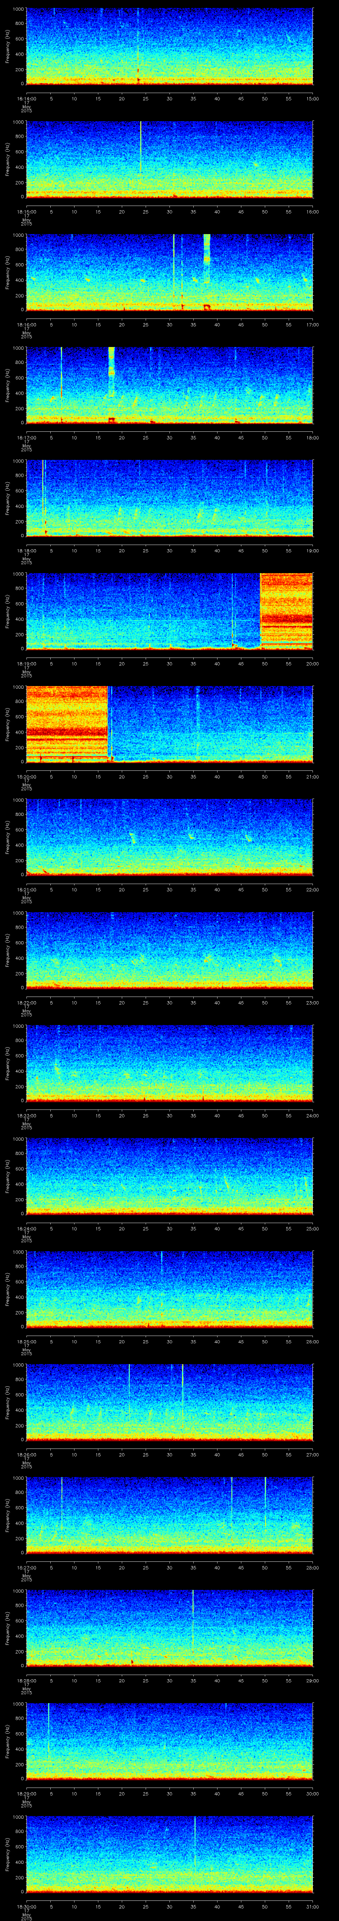Click the 18:26:00 start time label
The height and width of the screenshot is (1921, 339).
point(26,1454)
